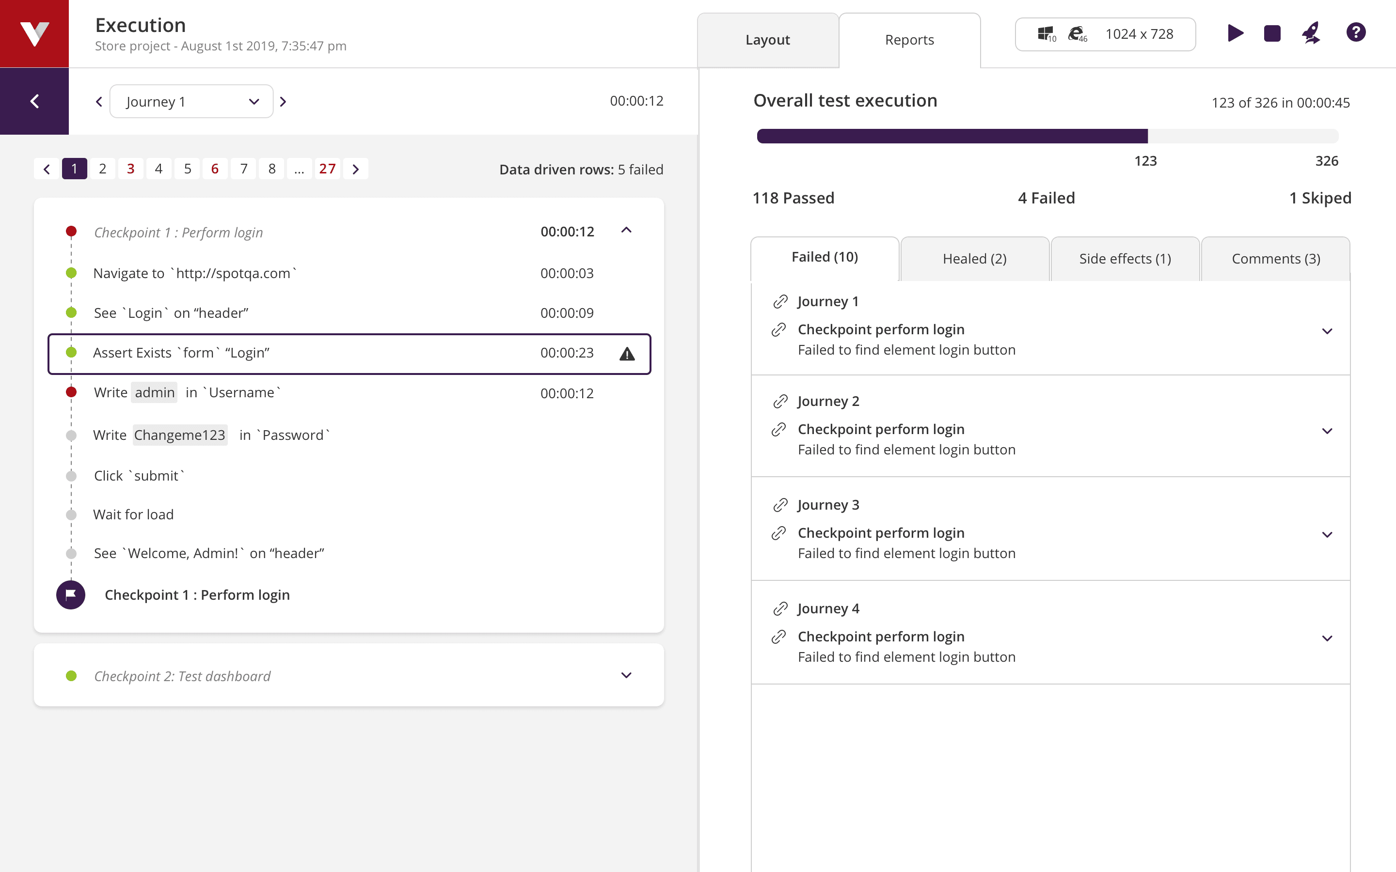Image resolution: width=1396 pixels, height=872 pixels.
Task: Open the Side effects (1) tab
Action: 1126,258
